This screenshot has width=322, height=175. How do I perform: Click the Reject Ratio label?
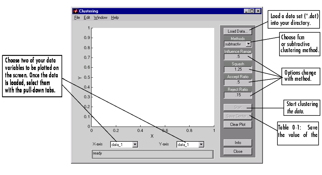(238, 90)
